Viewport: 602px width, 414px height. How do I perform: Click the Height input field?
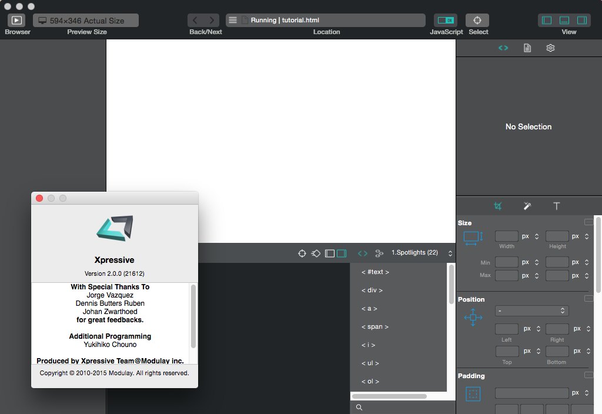[557, 236]
